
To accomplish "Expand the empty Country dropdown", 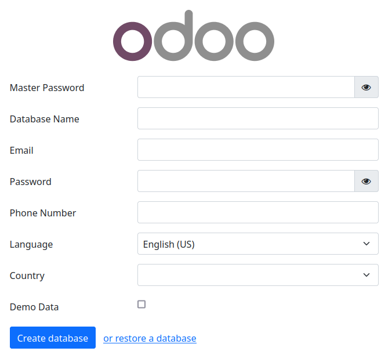I will [257, 275].
